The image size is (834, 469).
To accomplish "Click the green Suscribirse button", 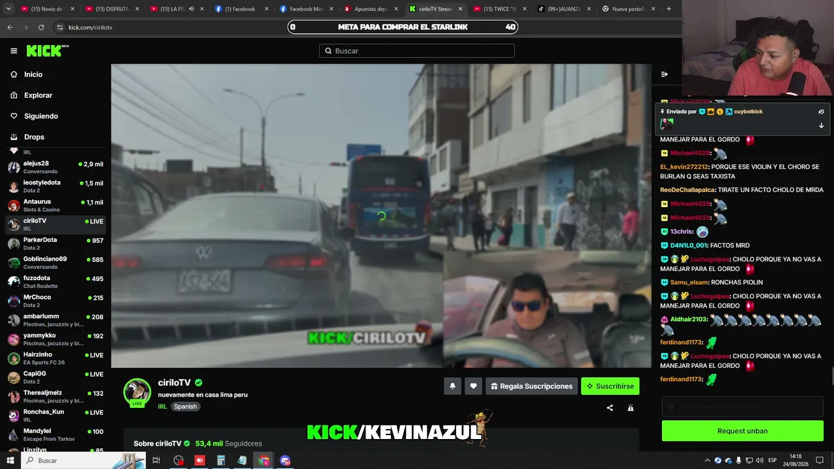I will pos(610,386).
